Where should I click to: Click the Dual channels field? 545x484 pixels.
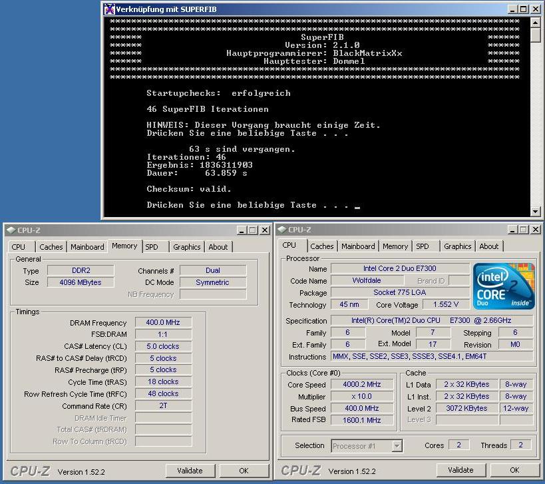click(x=213, y=270)
